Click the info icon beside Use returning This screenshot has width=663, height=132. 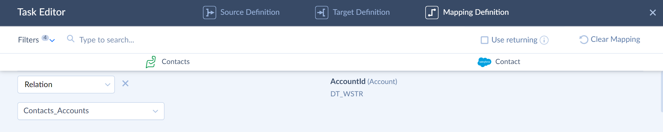coord(544,40)
